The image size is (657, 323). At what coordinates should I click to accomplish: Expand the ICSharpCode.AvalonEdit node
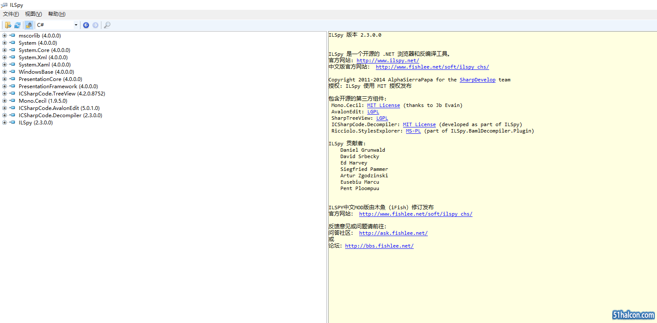4,108
